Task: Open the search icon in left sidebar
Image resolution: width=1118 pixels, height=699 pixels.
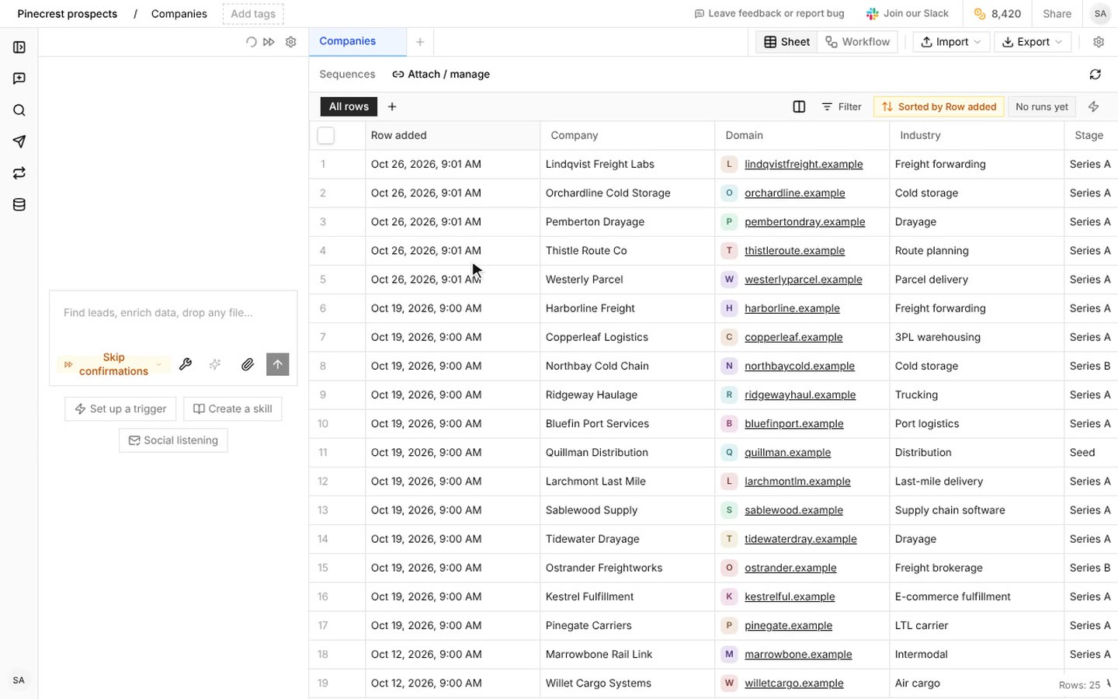Action: click(x=19, y=110)
